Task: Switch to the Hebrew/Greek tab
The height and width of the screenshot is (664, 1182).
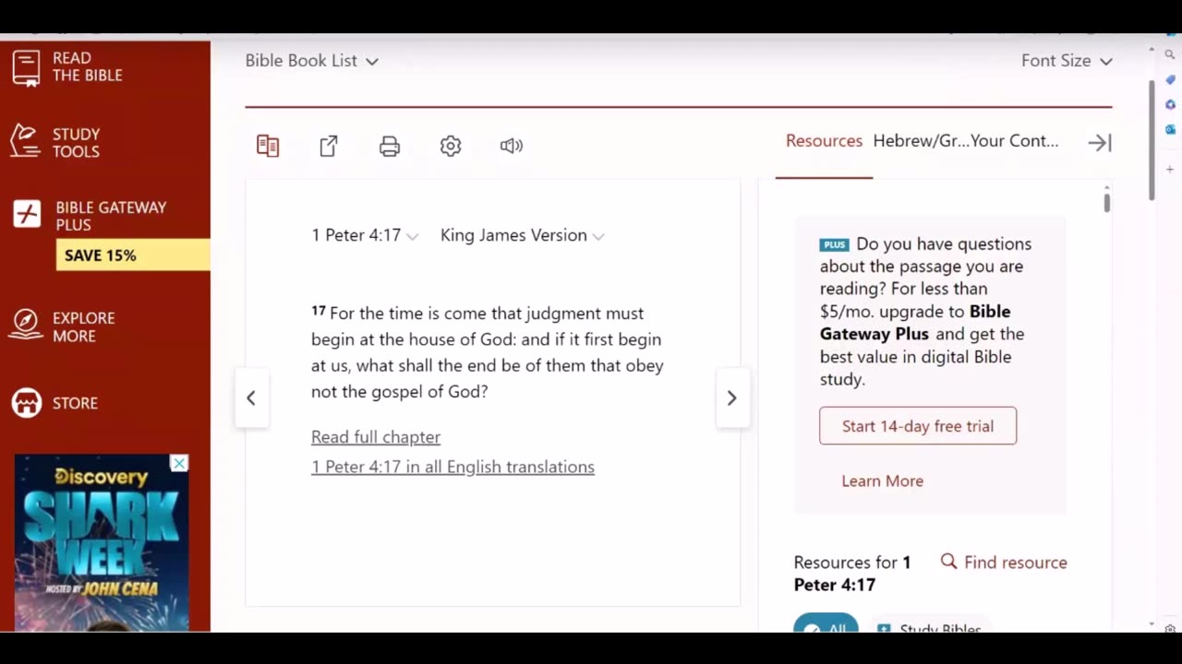Action: coord(921,141)
